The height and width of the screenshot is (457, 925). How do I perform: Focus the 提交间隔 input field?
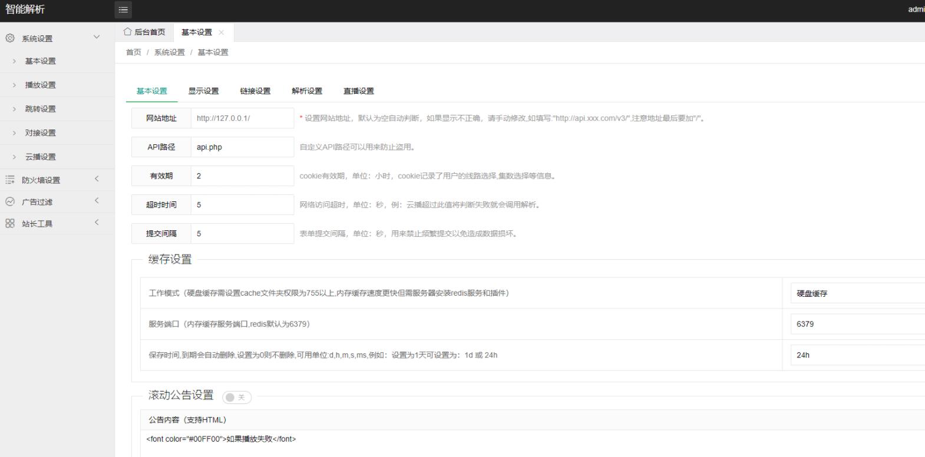[242, 234]
